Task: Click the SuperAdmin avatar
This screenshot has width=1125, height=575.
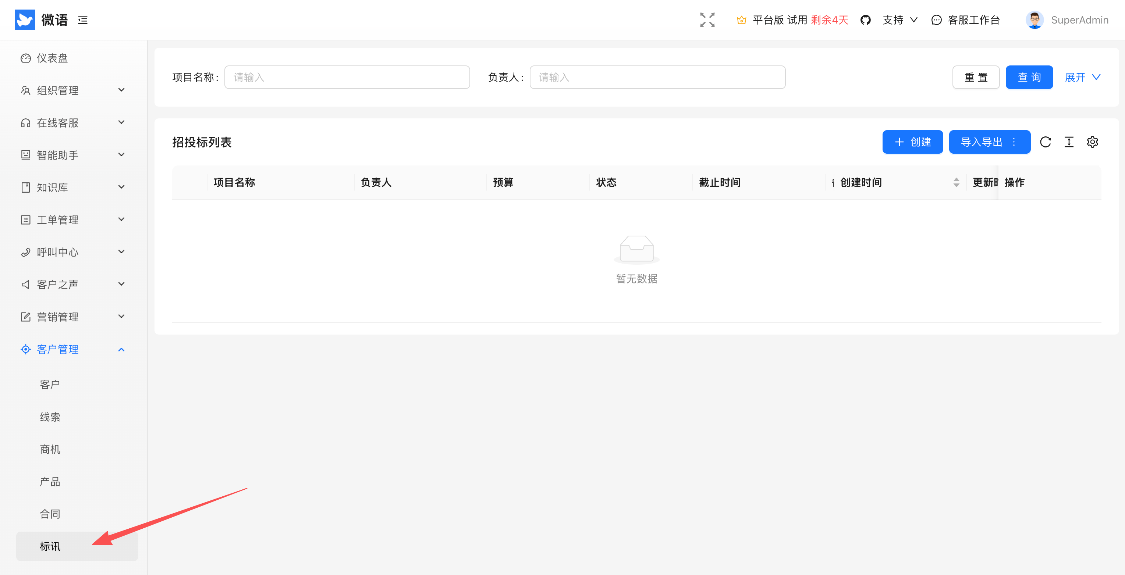Action: pos(1034,20)
